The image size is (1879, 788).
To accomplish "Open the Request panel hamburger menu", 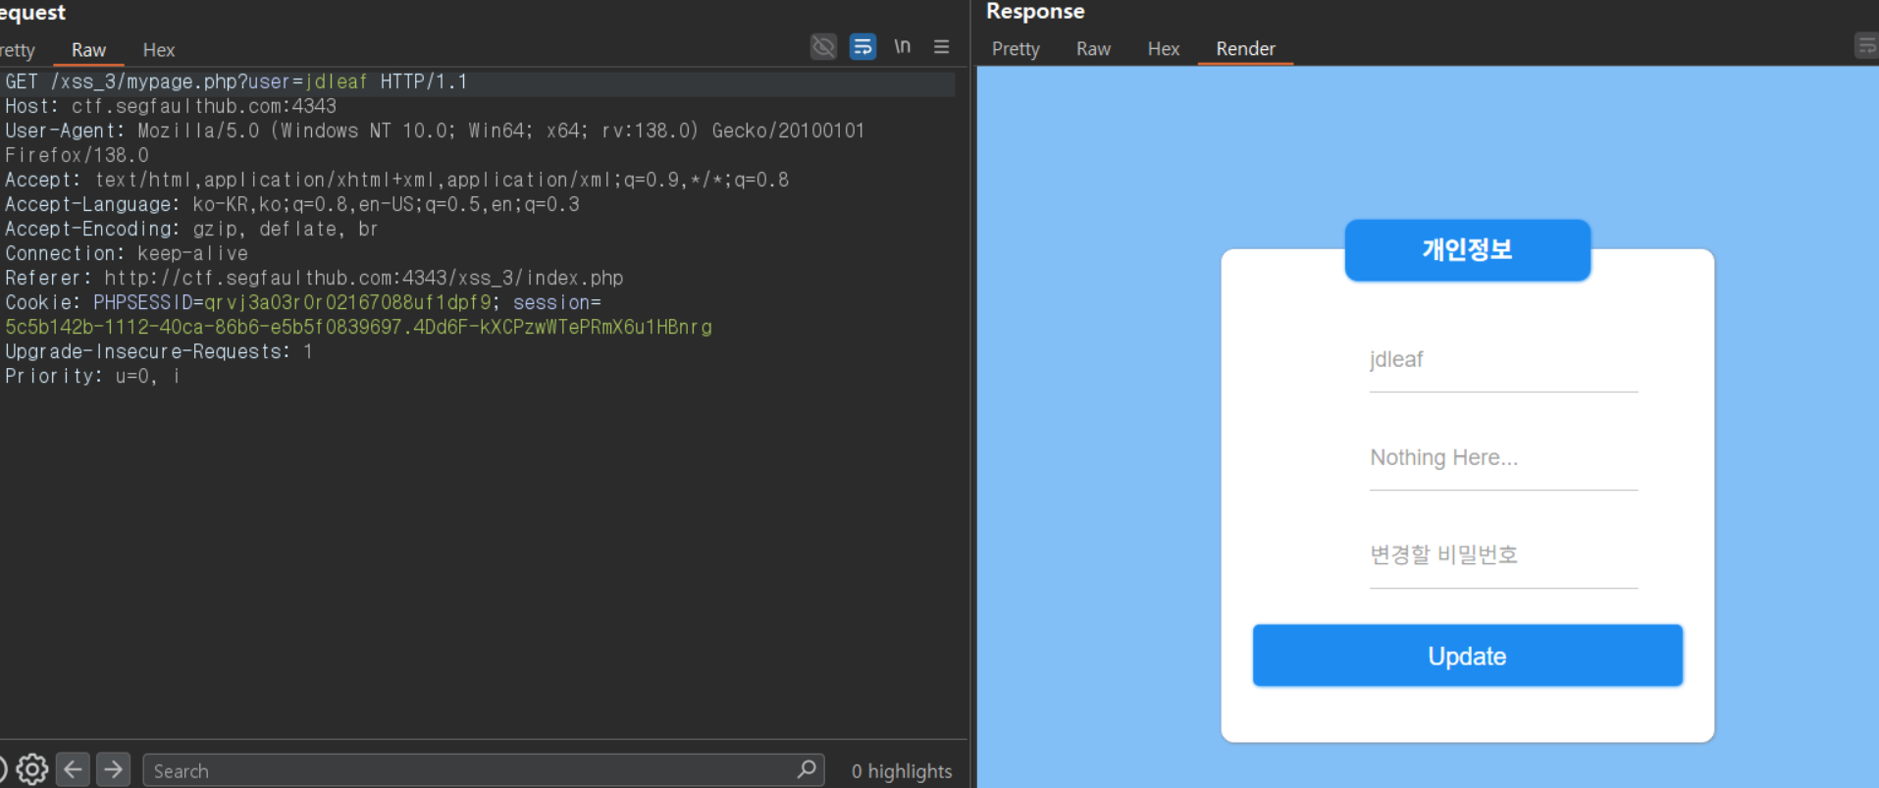I will (x=941, y=46).
